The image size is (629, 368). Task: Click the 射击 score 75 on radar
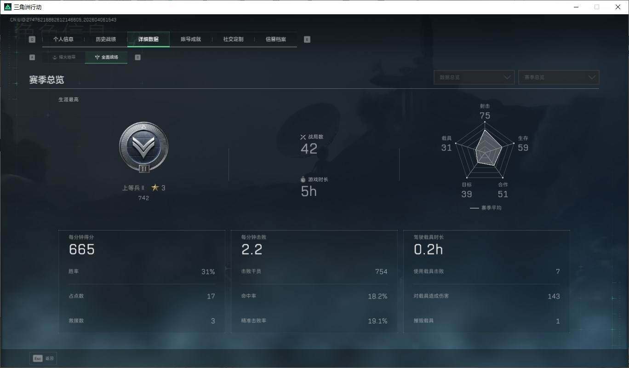pyautogui.click(x=485, y=115)
